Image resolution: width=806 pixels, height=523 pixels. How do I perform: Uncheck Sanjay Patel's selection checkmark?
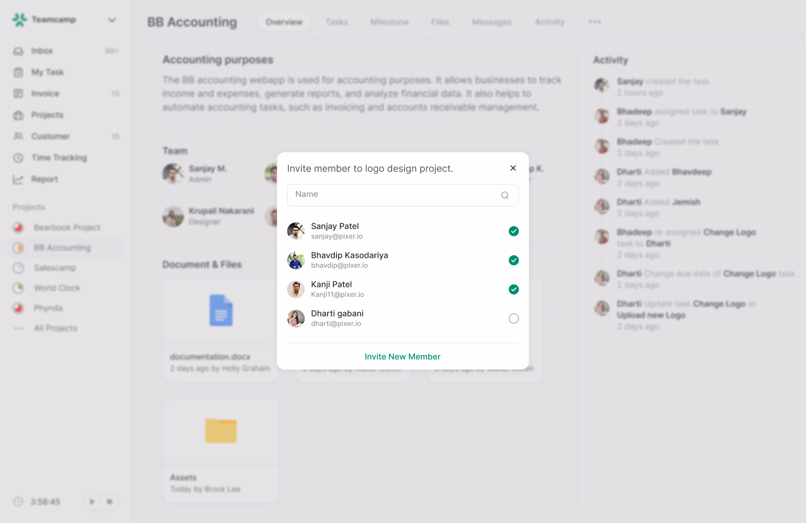tap(514, 231)
